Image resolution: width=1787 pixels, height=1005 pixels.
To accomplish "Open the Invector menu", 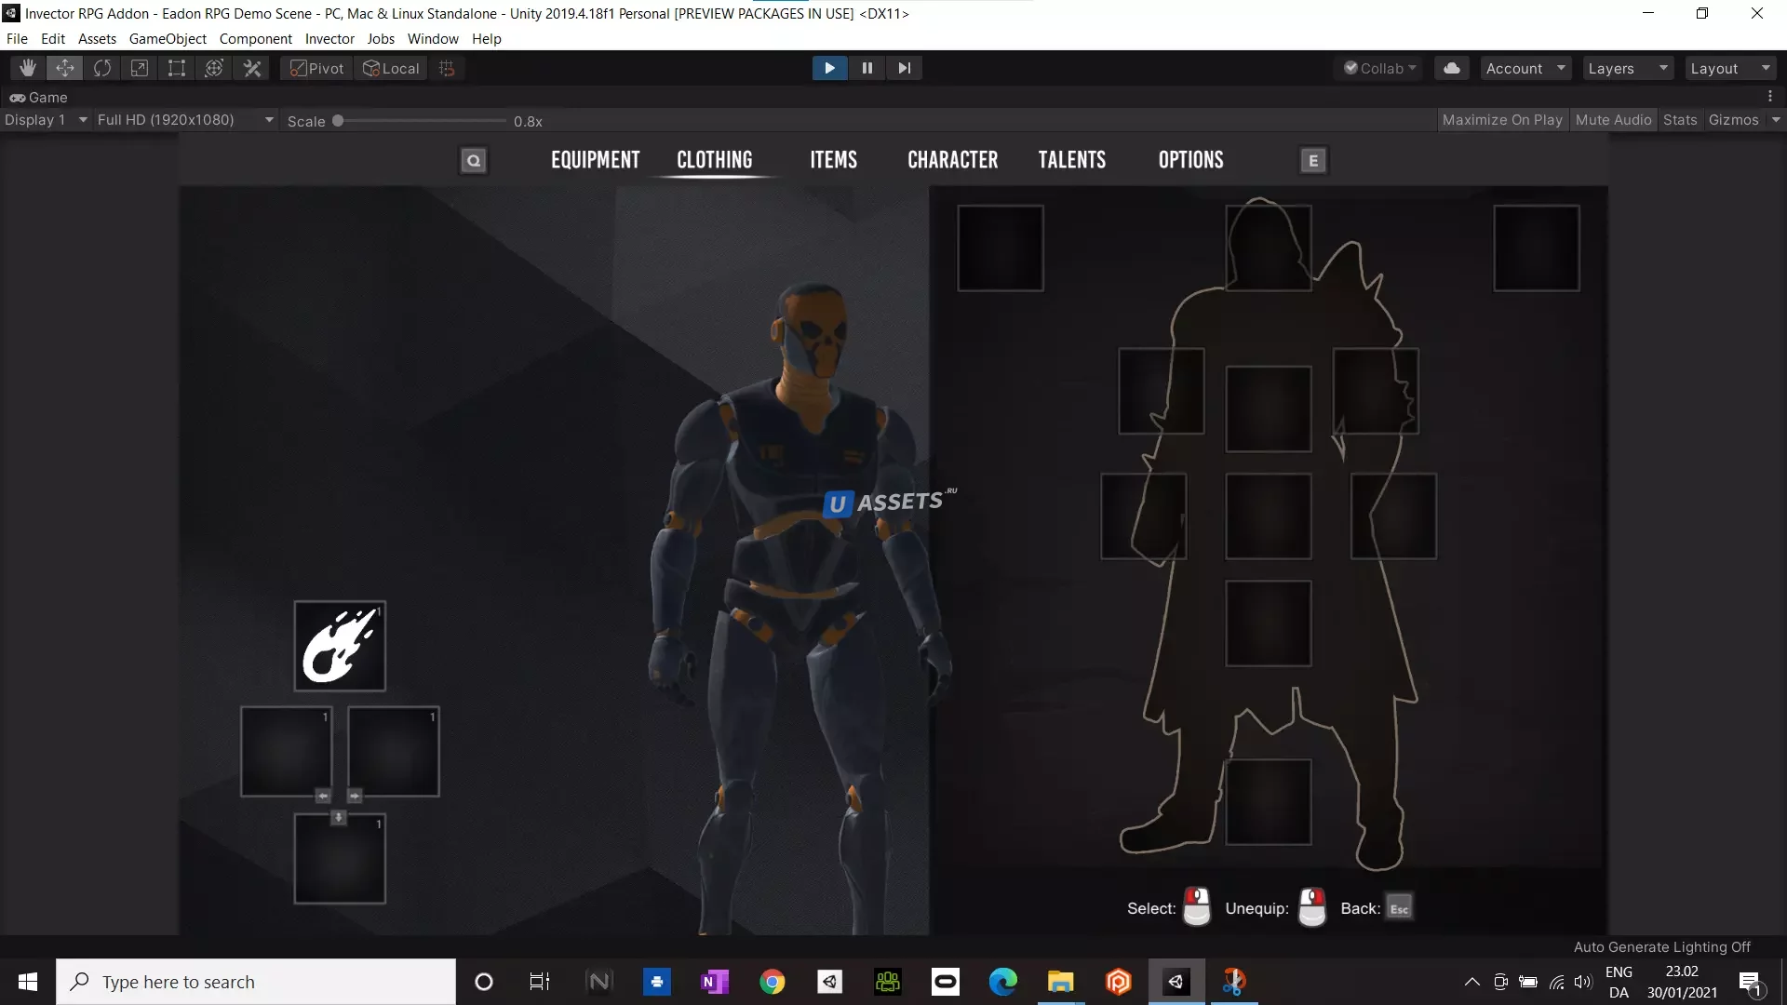I will click(x=329, y=39).
